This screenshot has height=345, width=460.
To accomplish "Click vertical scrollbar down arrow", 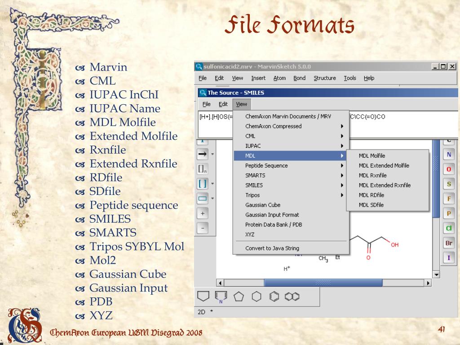I will click(436, 274).
